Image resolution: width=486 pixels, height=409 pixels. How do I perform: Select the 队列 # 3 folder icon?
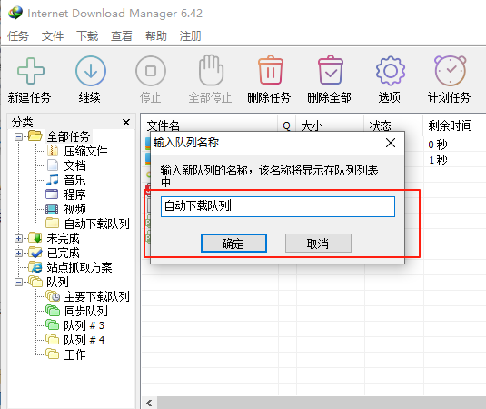[x=52, y=325]
